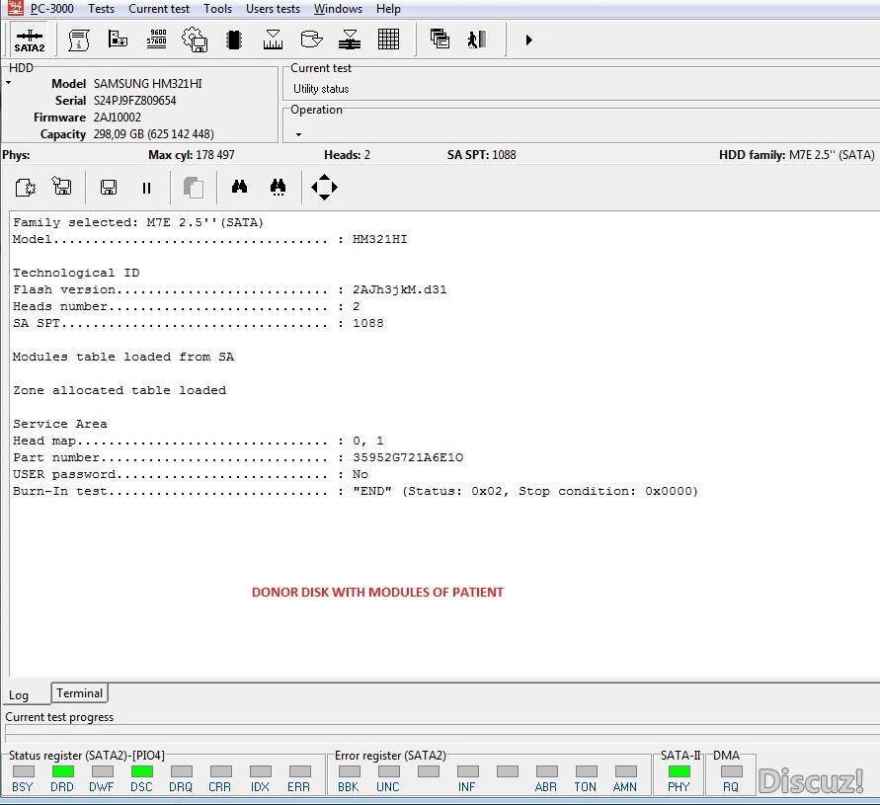Click the binoculars find next icon
880x805 pixels.
278,187
